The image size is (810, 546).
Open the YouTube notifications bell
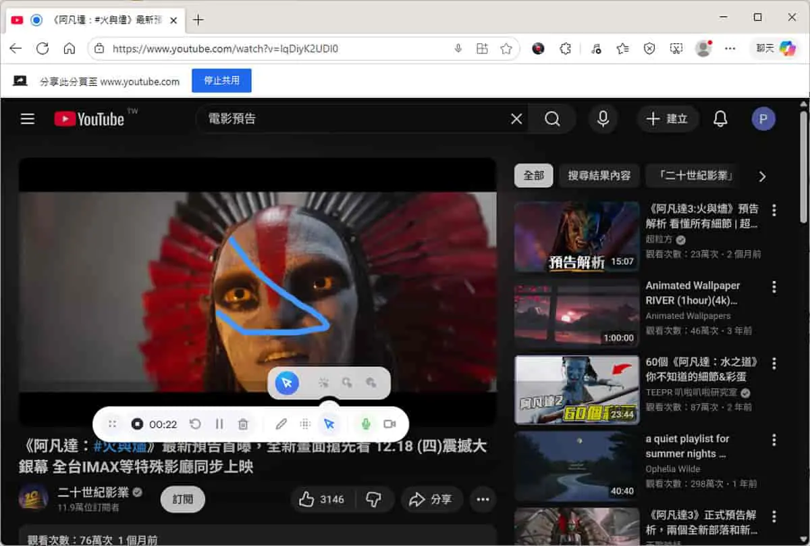coord(721,120)
